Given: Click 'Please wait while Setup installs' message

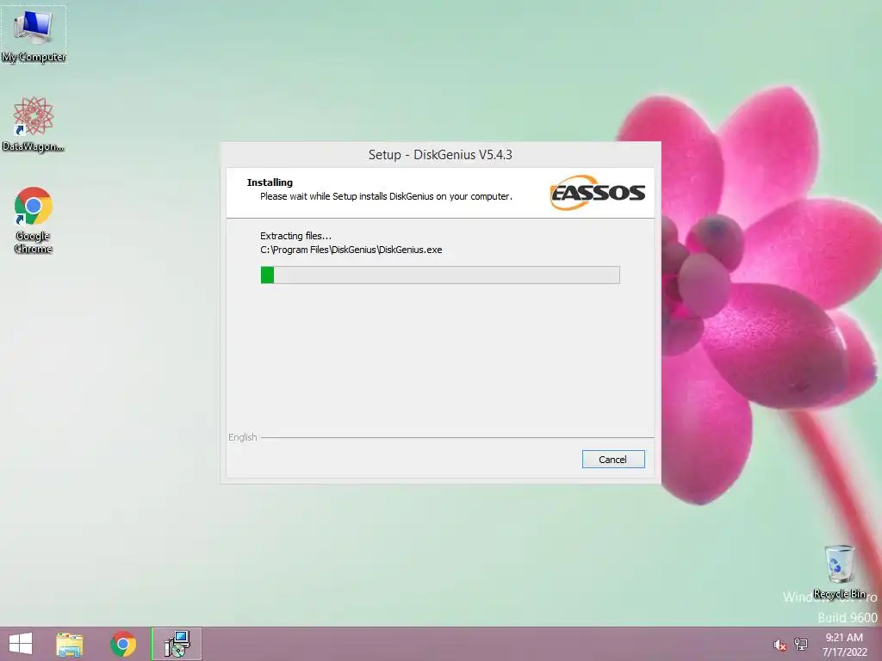Looking at the screenshot, I should (386, 196).
